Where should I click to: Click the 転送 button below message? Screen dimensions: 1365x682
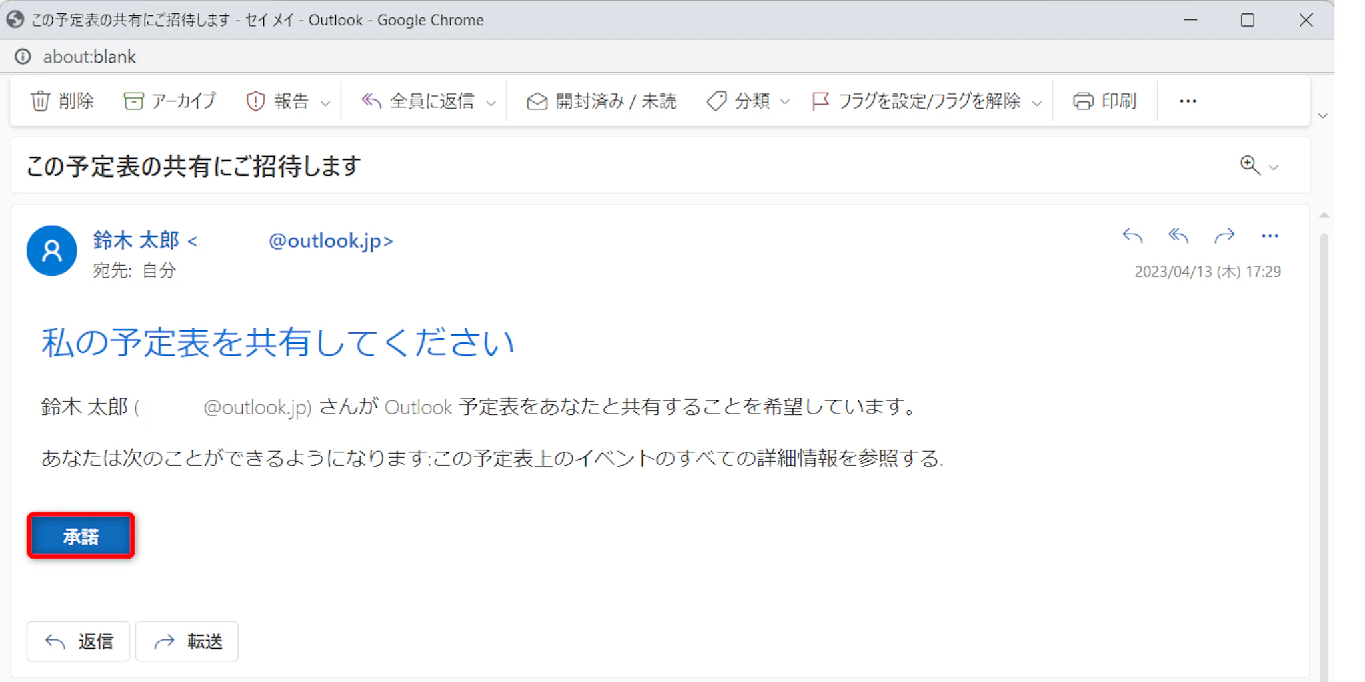point(187,641)
